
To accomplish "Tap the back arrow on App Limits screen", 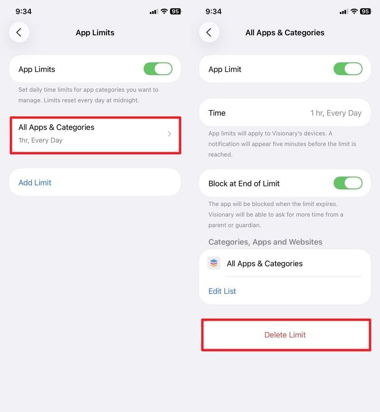I will pyautogui.click(x=19, y=32).
